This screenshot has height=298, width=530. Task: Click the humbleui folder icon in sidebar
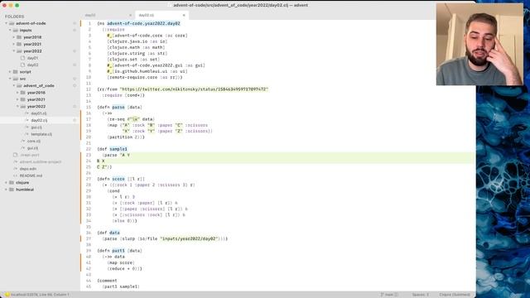pos(12,190)
